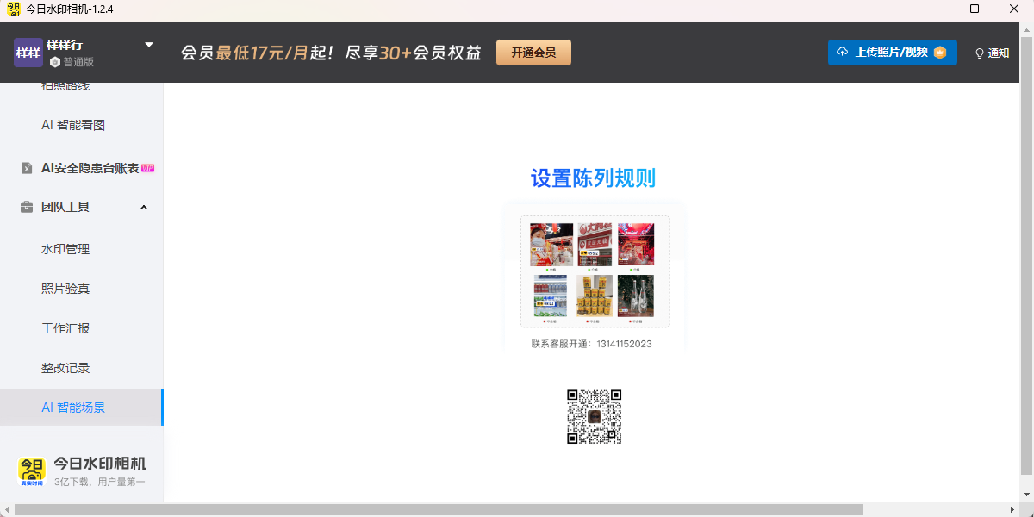Open 水印管理 in the sidebar
This screenshot has width=1034, height=517.
point(65,249)
